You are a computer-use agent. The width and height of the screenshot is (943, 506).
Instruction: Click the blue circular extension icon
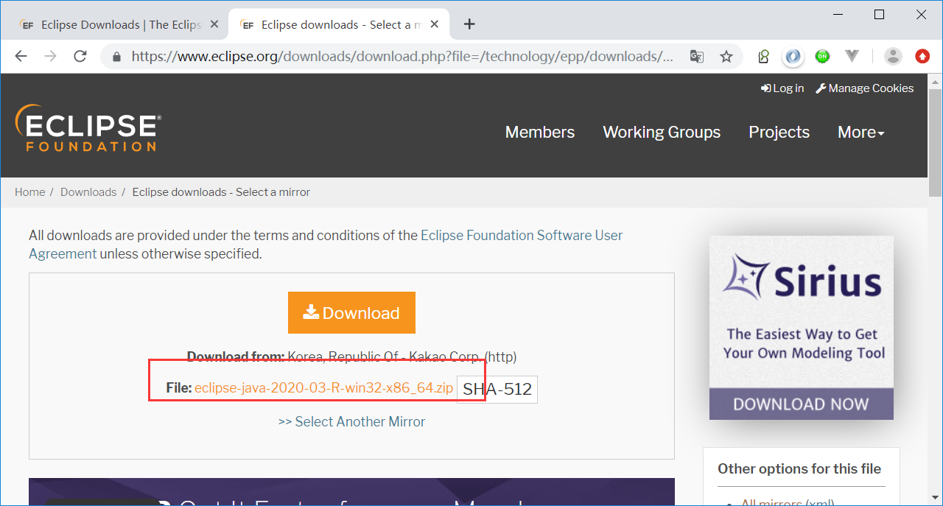pos(793,56)
